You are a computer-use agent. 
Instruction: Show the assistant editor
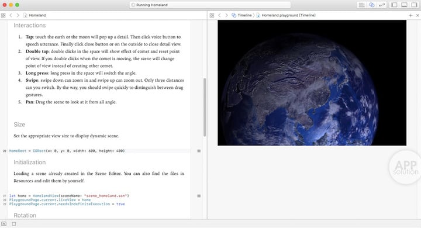click(x=372, y=5)
